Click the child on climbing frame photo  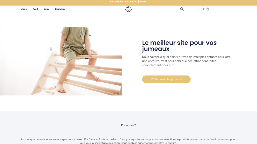click(x=61, y=61)
